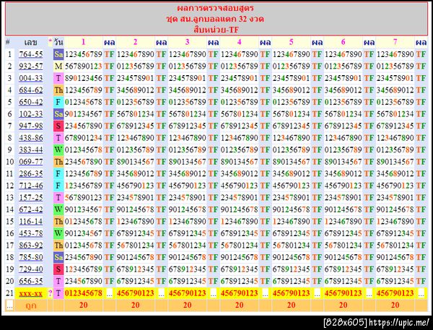Click the column 4 header

tap(239, 42)
